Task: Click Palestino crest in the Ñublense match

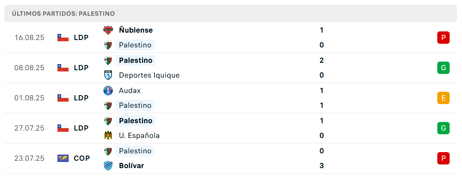Action: coord(108,45)
